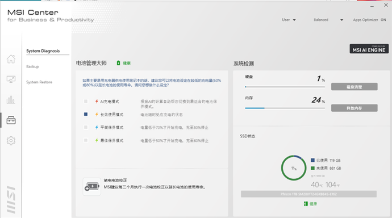Open the monitor performance sidebar icon
This screenshot has height=218, width=392.
[x=11, y=79]
